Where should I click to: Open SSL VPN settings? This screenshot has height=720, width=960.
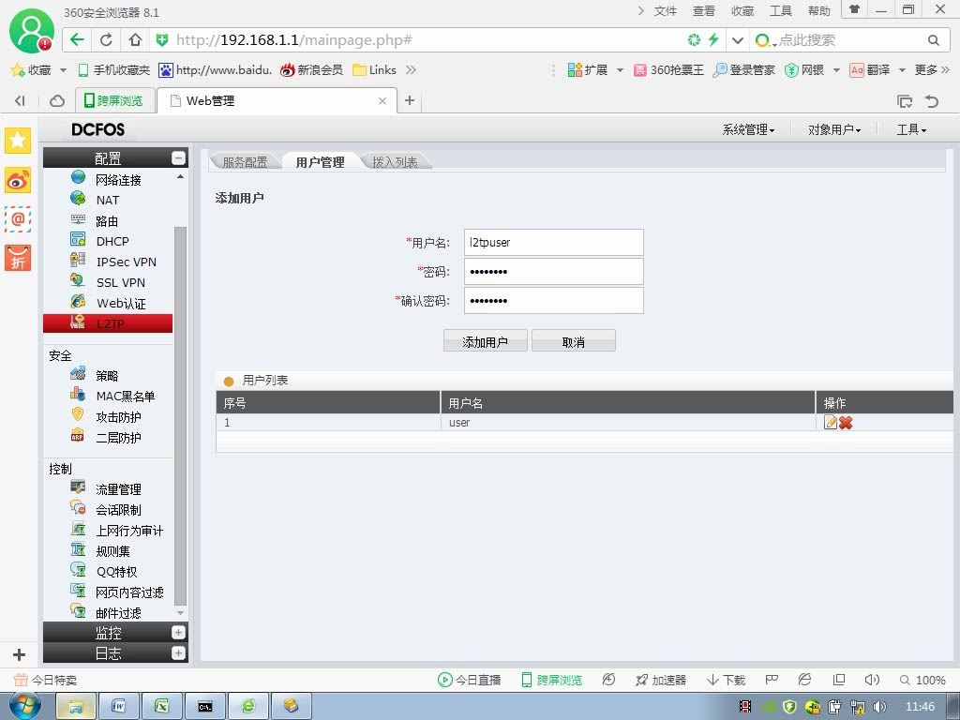tap(121, 282)
